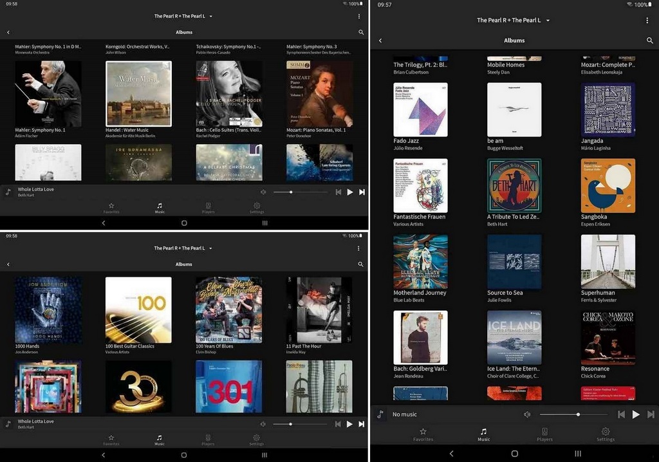
Task: Switch to Favorites tab in right screen
Action: click(x=423, y=435)
